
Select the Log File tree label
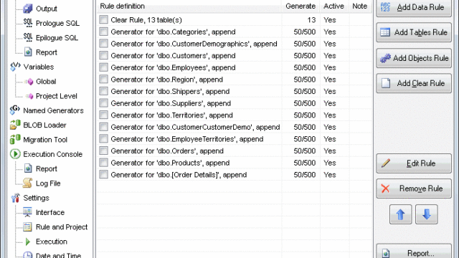point(48,183)
